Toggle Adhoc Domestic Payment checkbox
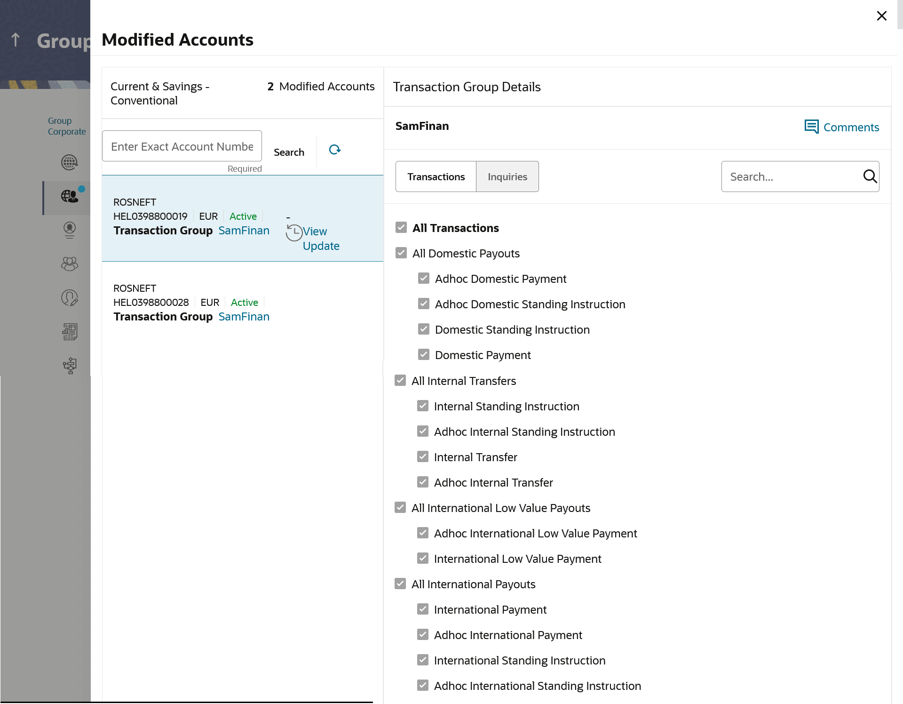 tap(424, 279)
